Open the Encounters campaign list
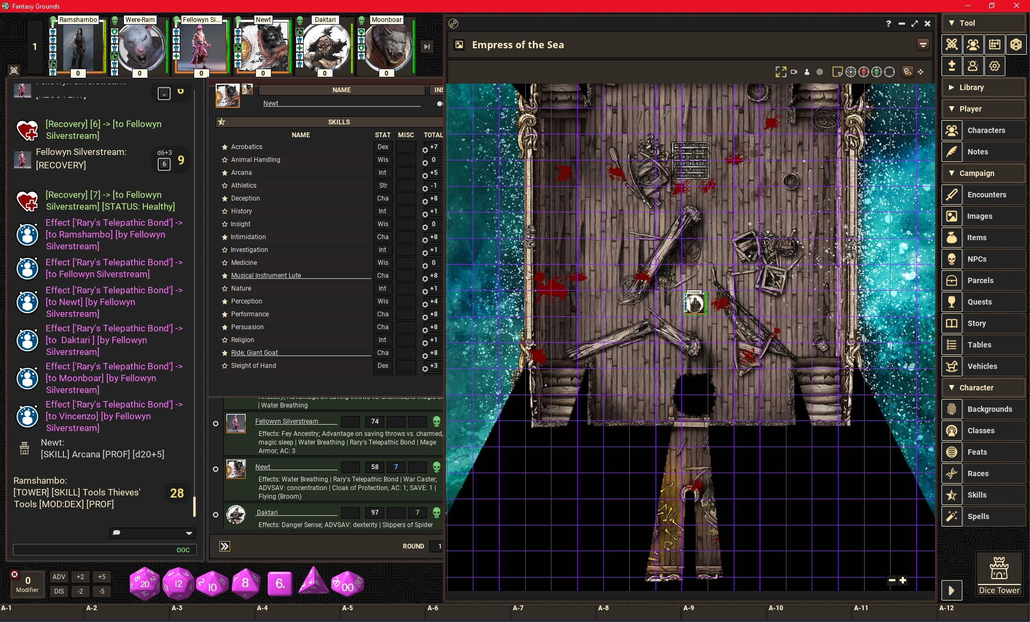 [983, 195]
